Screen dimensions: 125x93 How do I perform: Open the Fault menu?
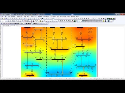(x=25, y=17)
